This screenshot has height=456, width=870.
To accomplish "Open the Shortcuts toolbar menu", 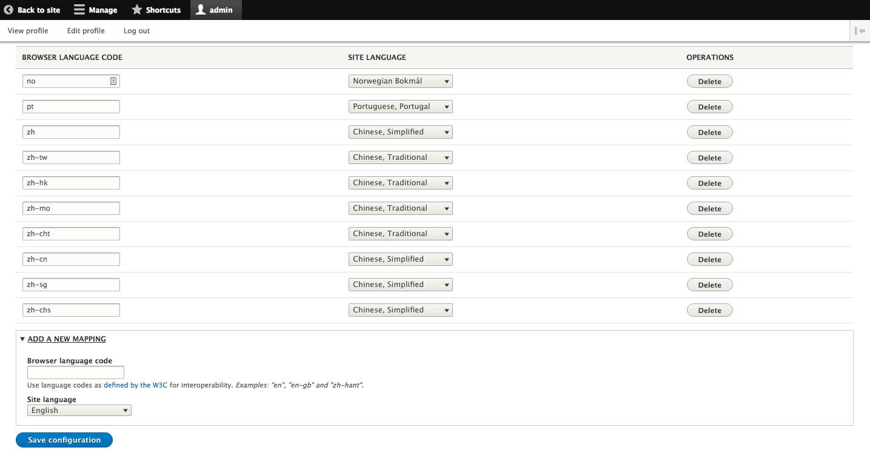I will click(x=156, y=10).
